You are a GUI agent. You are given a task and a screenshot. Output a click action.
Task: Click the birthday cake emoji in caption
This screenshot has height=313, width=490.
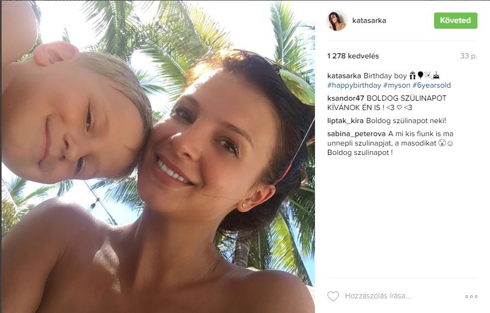tap(436, 76)
